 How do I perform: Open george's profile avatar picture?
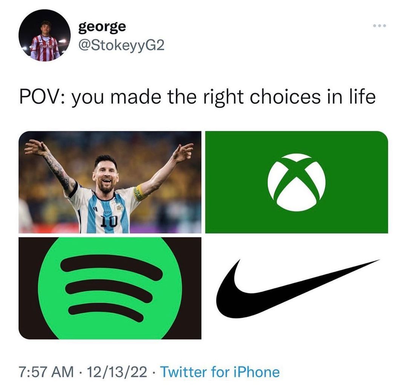[x=44, y=35]
